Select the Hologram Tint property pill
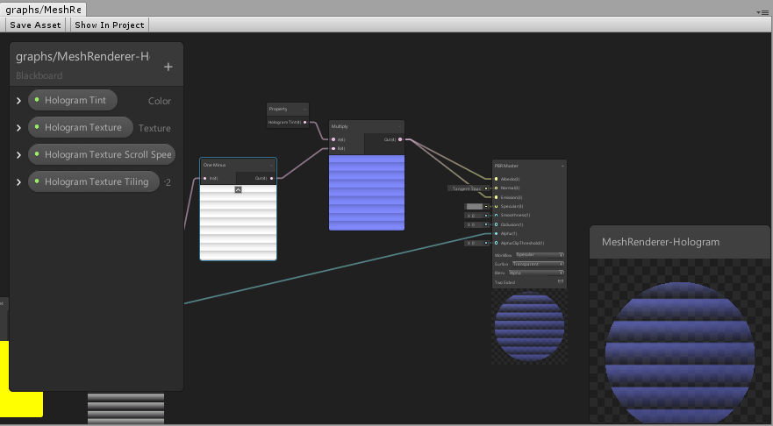773x426 pixels. point(73,100)
